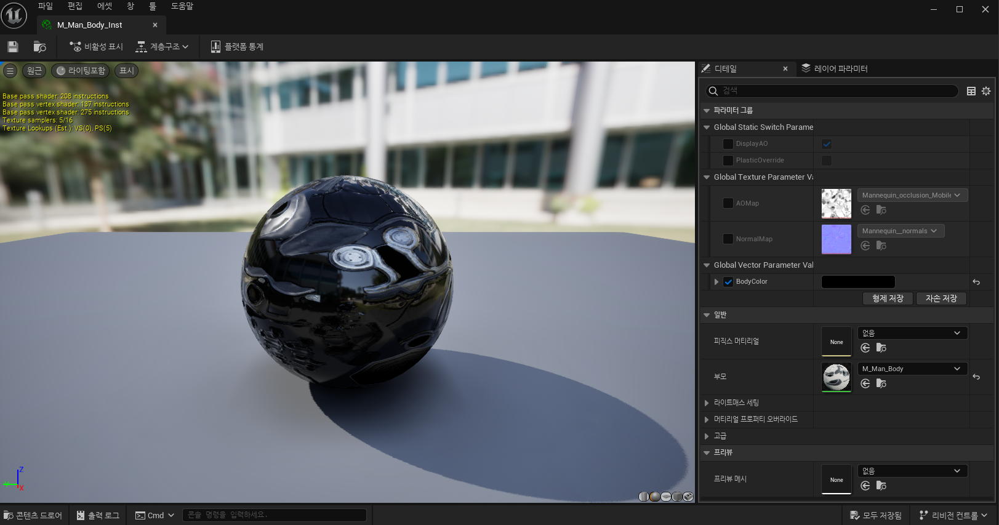Open preview mesh dropdown
Screen dimensions: 999x525
coord(912,471)
